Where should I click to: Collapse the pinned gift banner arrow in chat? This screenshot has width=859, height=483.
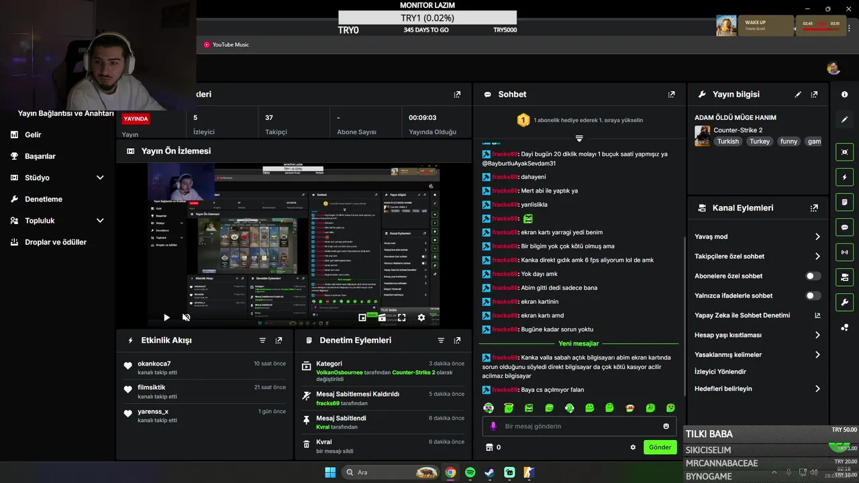[579, 138]
